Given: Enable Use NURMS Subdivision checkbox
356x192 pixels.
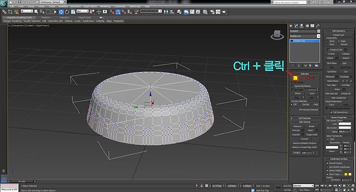Looking at the screenshot, I should 327,167.
